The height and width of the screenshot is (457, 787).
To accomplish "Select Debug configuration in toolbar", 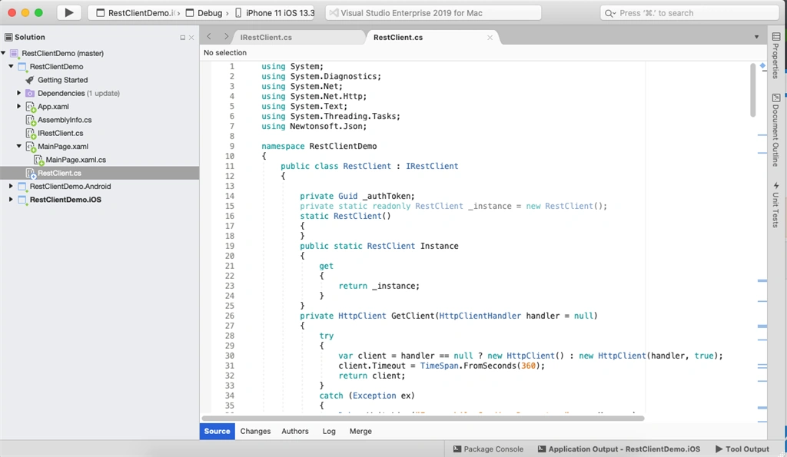I will 204,13.
